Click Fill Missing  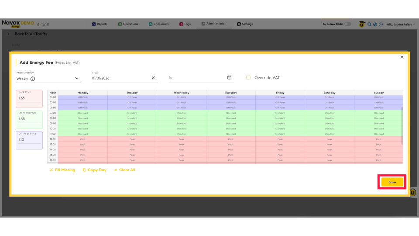pyautogui.click(x=62, y=170)
